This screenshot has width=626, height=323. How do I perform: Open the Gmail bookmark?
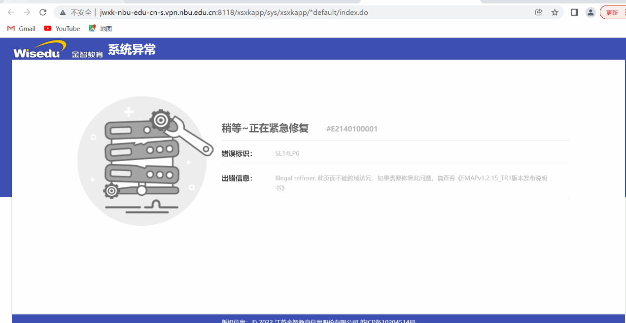click(x=22, y=29)
